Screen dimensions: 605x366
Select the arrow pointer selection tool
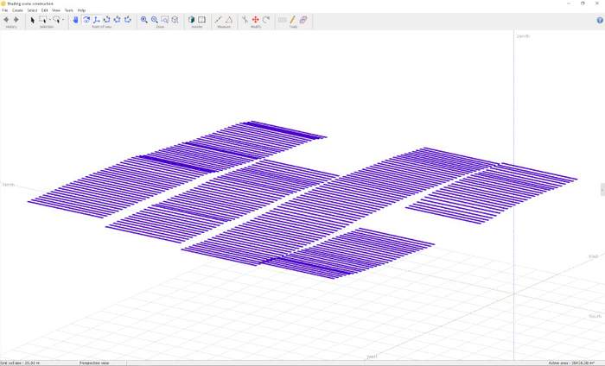coord(33,20)
